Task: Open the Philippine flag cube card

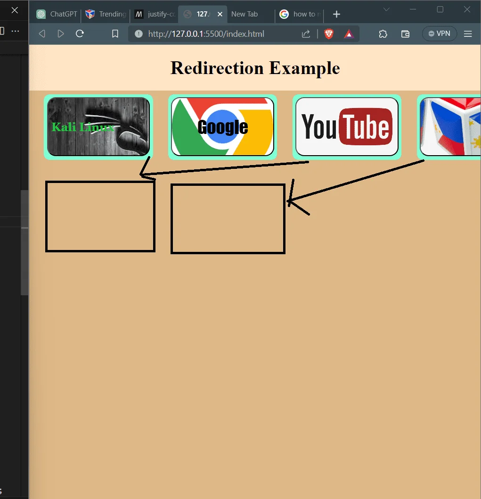Action: (449, 127)
